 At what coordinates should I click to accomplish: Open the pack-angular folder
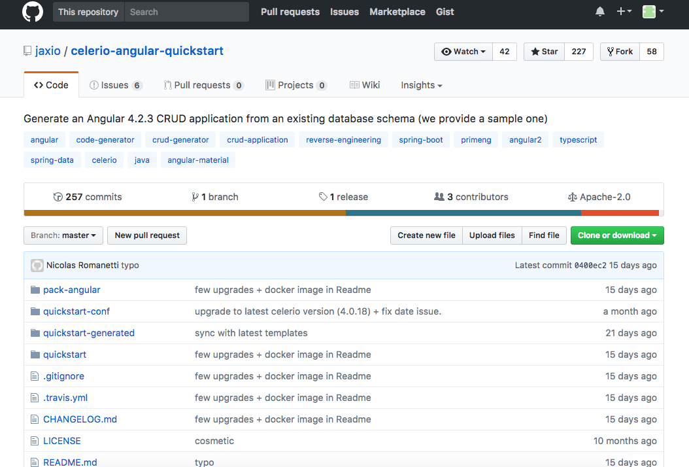pyautogui.click(x=72, y=290)
